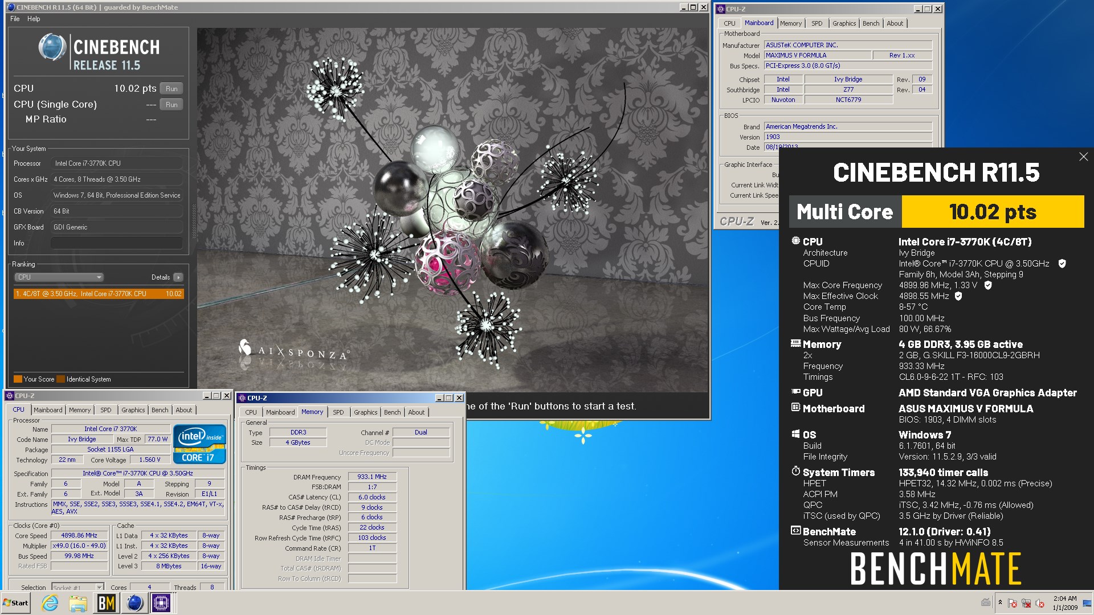Open Memory tab in CPU-Z window showing Motherboard info

tap(790, 23)
